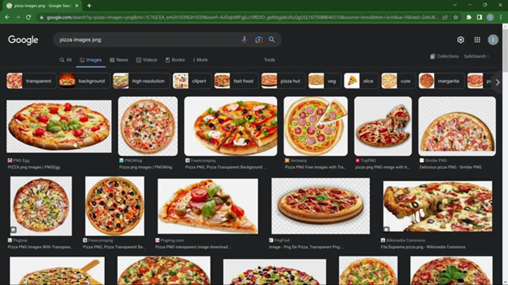Open the tab search chevron
Screen dimensions: 508x285
[x=455, y=5]
